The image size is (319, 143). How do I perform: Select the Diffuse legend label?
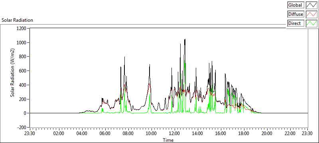pyautogui.click(x=296, y=14)
